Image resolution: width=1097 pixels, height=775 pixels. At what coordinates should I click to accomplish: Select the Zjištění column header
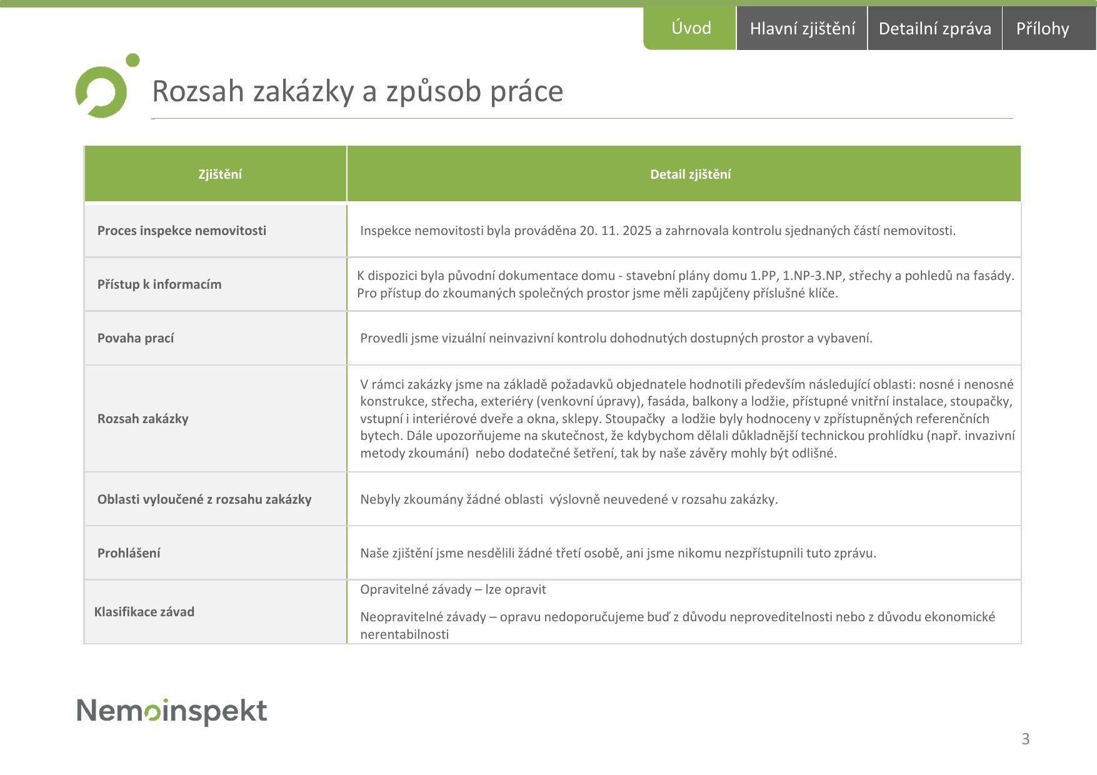pyautogui.click(x=220, y=174)
